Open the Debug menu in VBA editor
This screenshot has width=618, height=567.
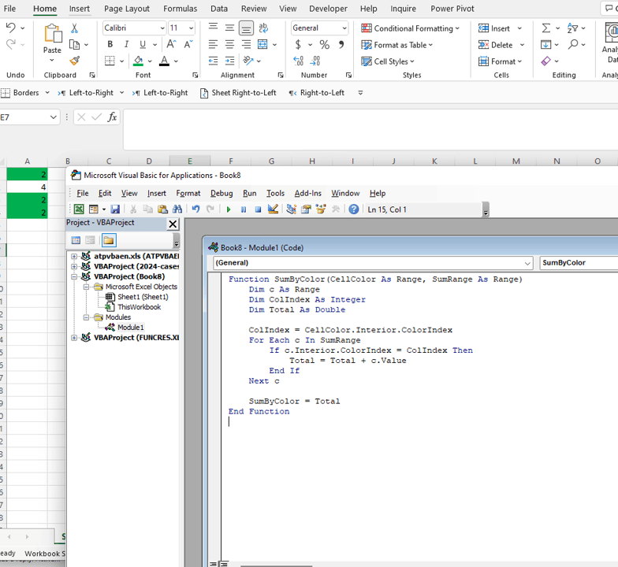[222, 193]
